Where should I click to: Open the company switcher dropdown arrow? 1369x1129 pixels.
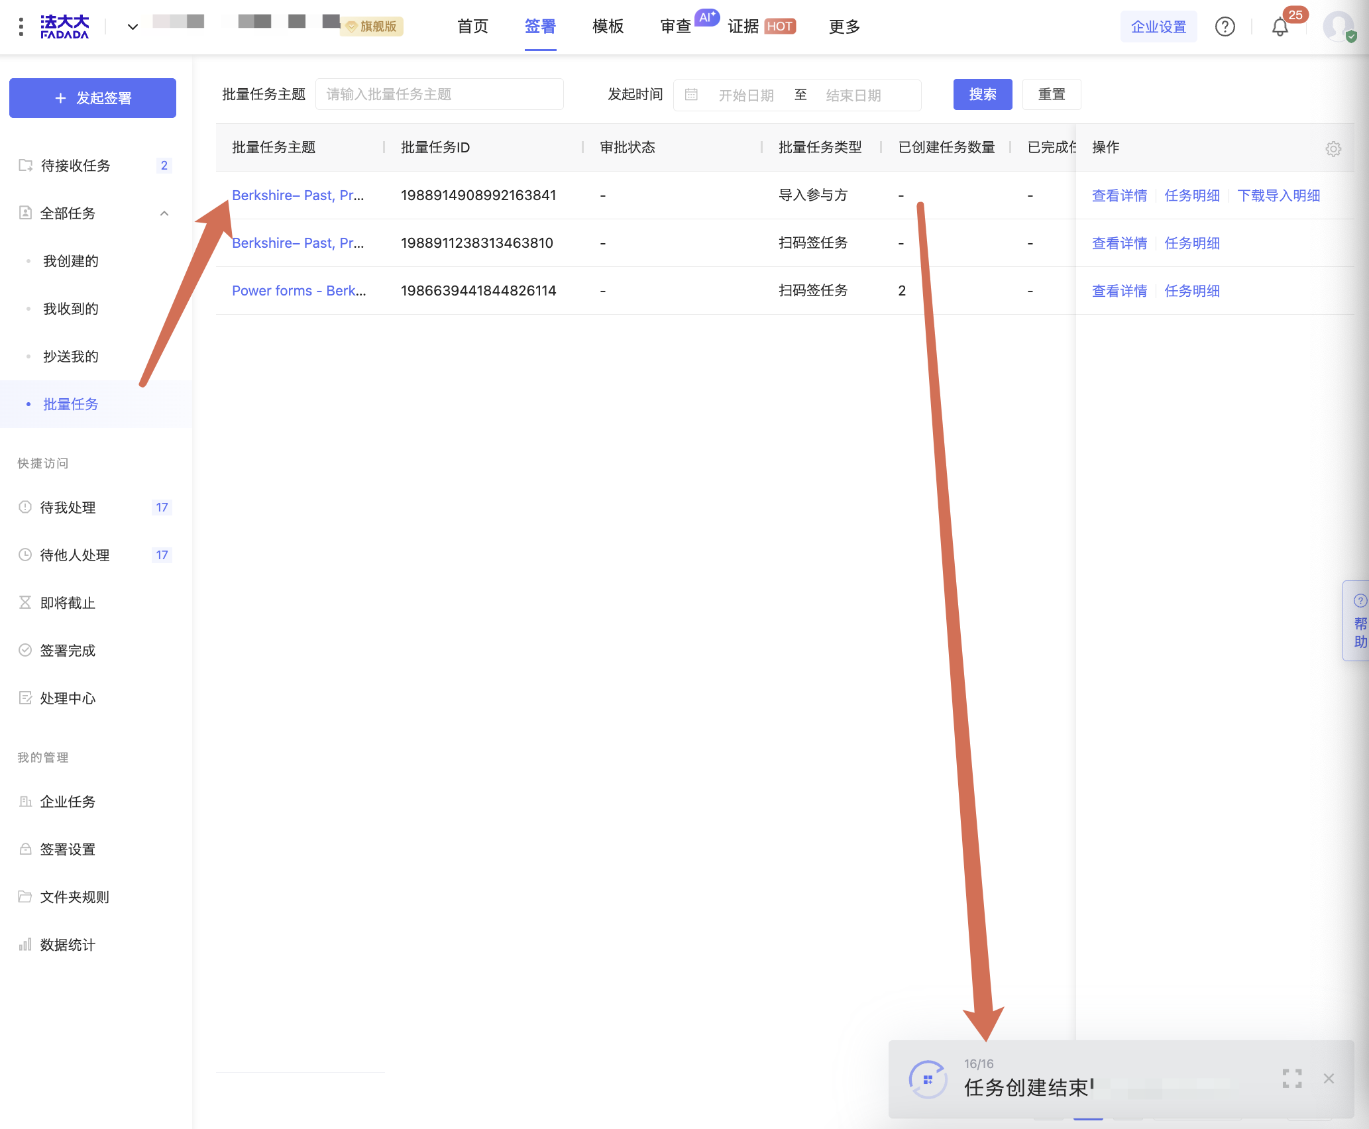tap(133, 27)
